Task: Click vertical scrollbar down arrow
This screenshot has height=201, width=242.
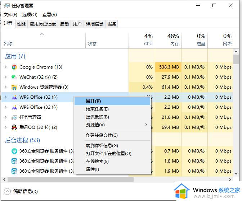Action: click(x=236, y=174)
